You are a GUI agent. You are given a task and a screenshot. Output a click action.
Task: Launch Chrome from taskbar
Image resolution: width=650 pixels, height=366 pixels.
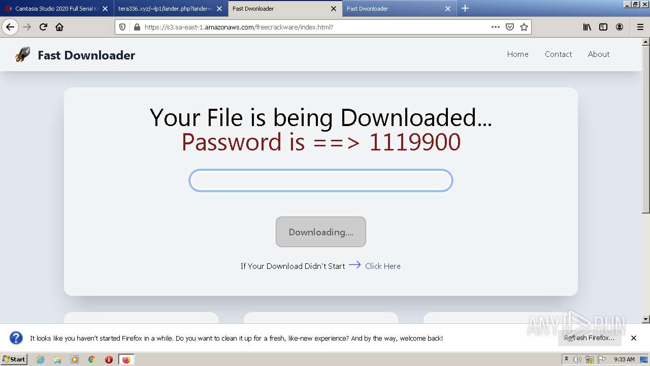tap(92, 359)
